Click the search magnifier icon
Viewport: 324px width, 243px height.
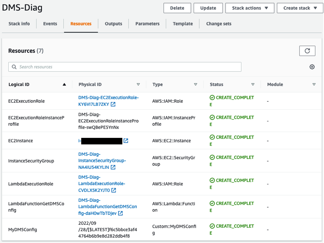[x=14, y=67]
